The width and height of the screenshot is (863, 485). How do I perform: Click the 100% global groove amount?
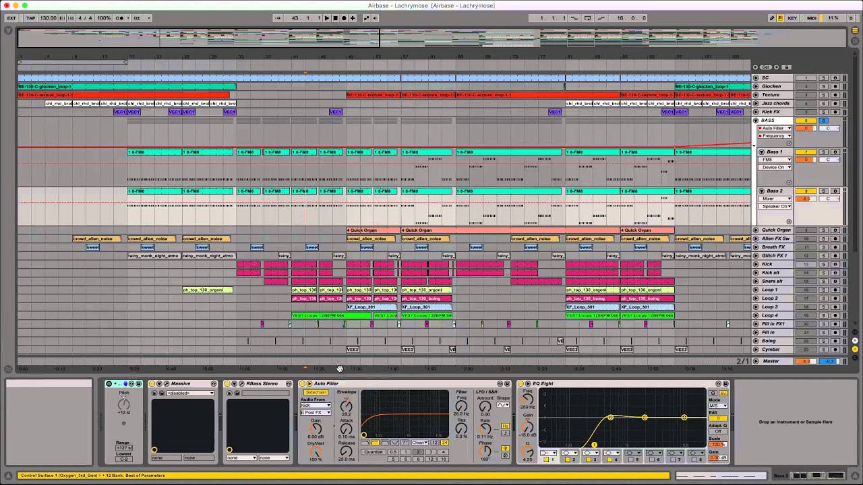[104, 18]
